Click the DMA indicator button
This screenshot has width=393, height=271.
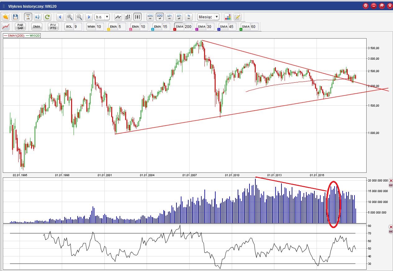click(37, 27)
